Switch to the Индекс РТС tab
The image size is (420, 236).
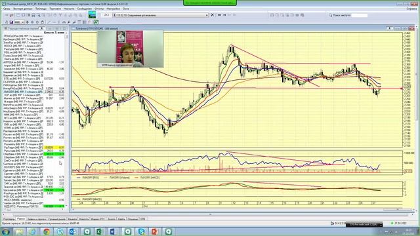coord(98,219)
